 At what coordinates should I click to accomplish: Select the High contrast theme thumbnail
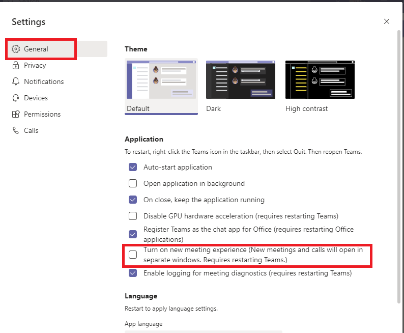pyautogui.click(x=320, y=79)
